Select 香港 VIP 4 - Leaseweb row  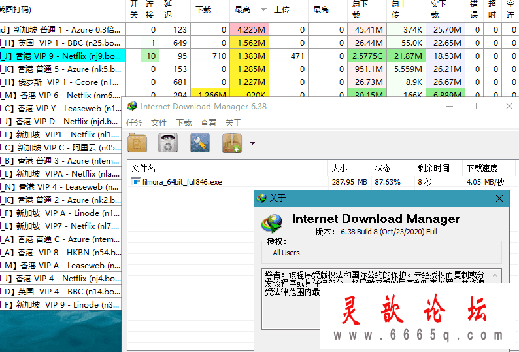61,187
